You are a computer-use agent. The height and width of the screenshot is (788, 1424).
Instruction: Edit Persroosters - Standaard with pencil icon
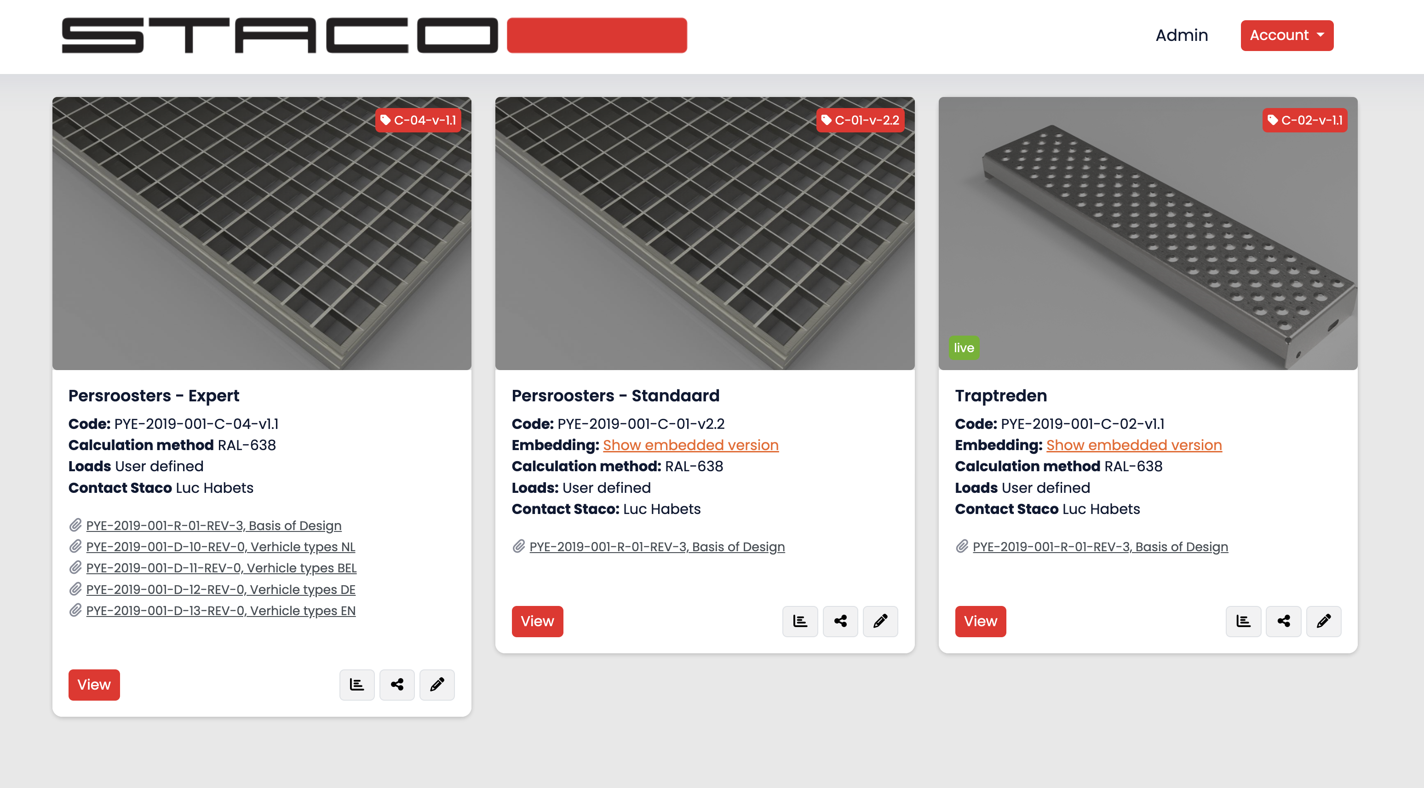880,621
